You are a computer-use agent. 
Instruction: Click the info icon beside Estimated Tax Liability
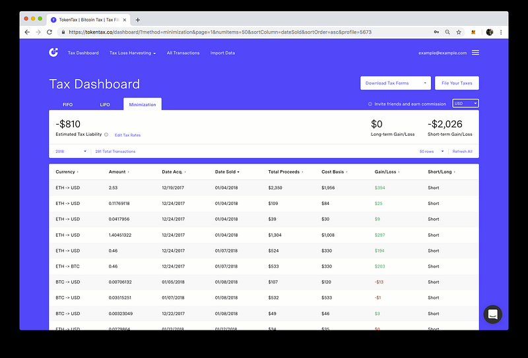pos(106,134)
